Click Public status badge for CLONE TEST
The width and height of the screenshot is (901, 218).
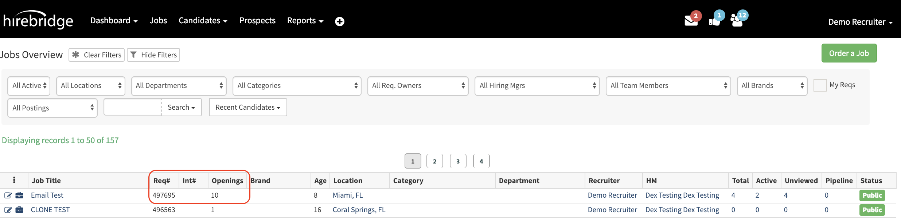click(872, 210)
